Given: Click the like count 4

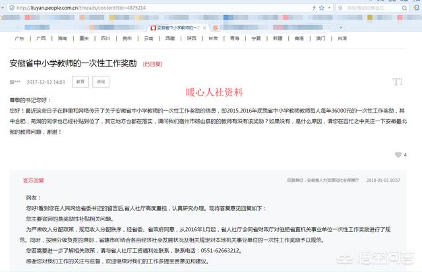Looking at the screenshot, I should click(x=405, y=155).
